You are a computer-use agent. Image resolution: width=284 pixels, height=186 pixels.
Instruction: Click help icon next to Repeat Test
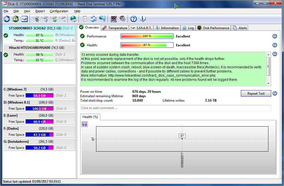275,93
